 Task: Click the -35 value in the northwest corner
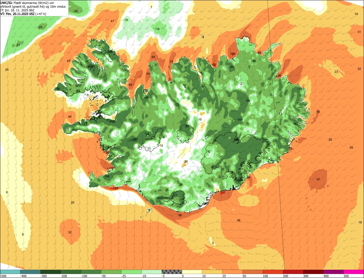pyautogui.click(x=75, y=11)
